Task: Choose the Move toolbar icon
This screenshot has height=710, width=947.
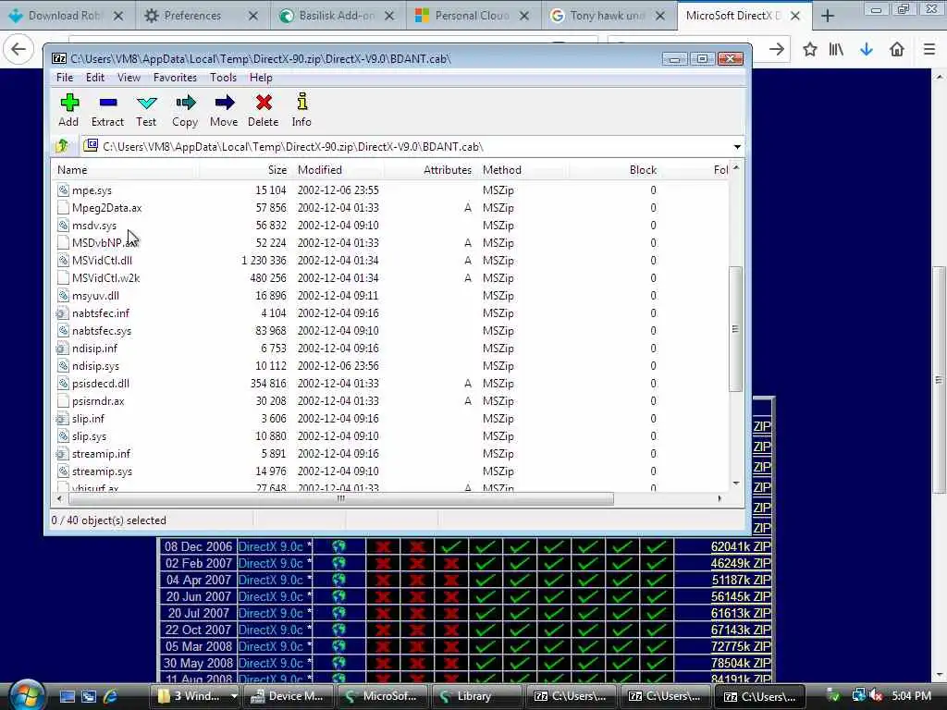Action: [224, 103]
